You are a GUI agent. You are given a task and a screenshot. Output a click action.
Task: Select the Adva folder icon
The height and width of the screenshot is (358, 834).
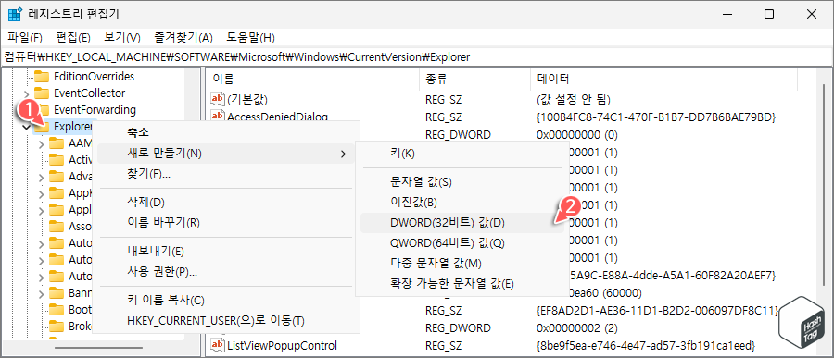tap(56, 177)
